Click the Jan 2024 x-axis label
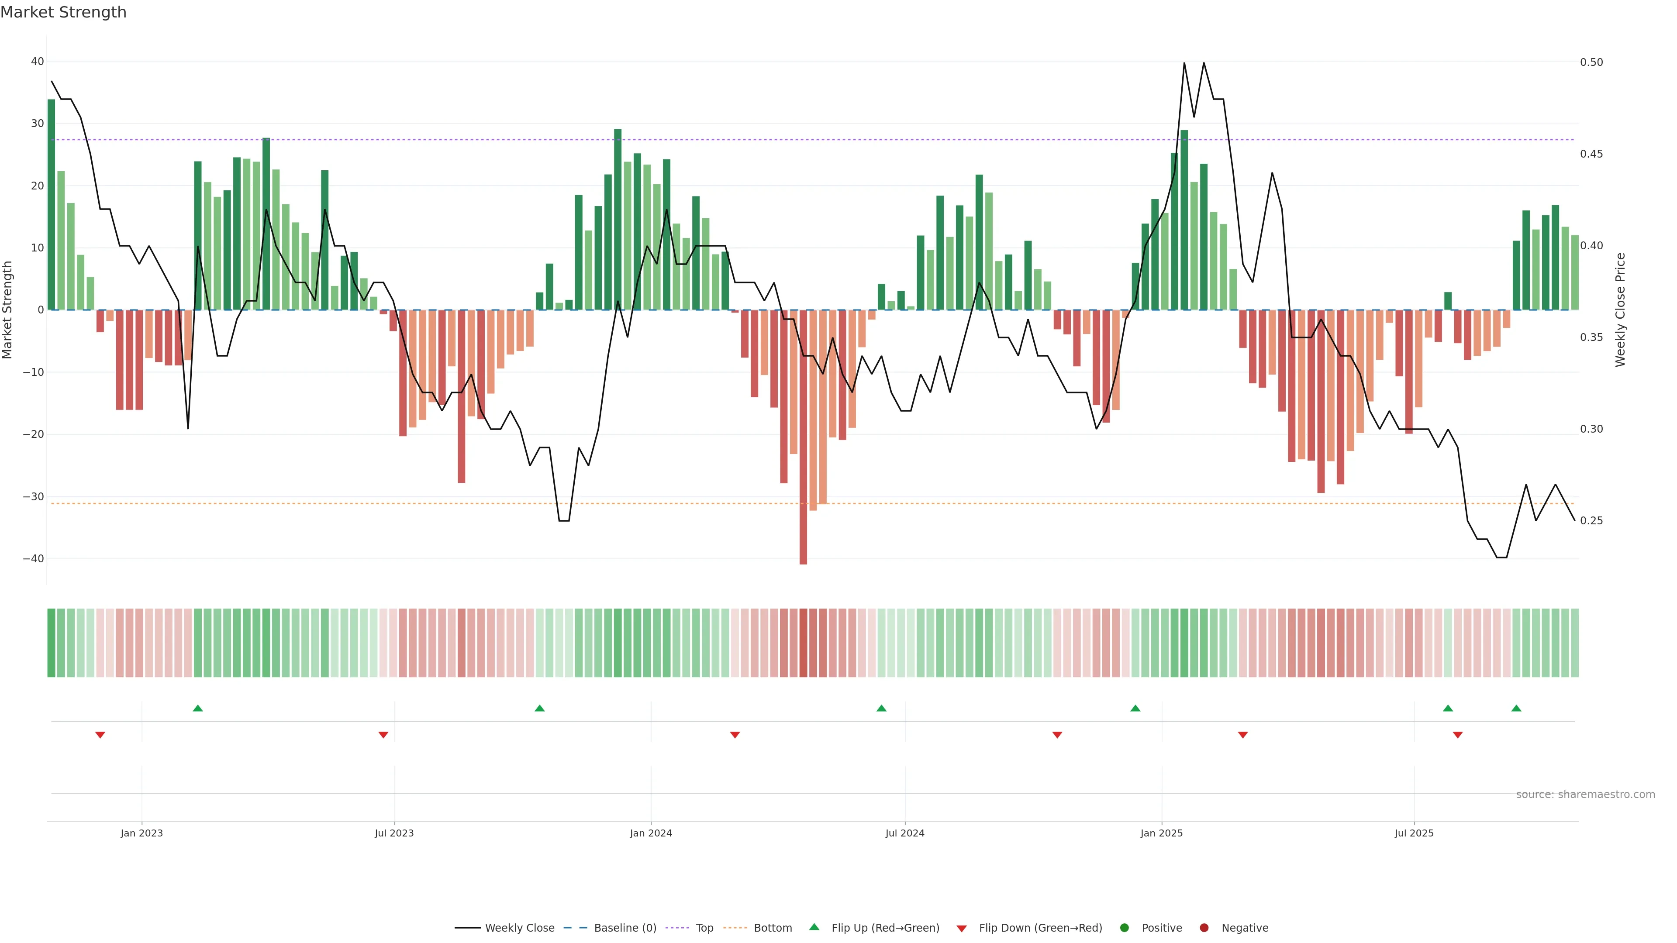This screenshot has height=943, width=1677. [651, 833]
